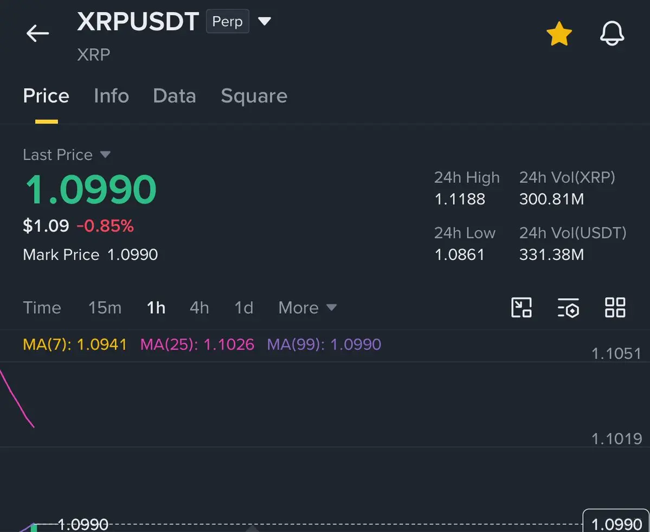650x532 pixels.
Task: Click the Perp contract badge
Action: click(228, 21)
